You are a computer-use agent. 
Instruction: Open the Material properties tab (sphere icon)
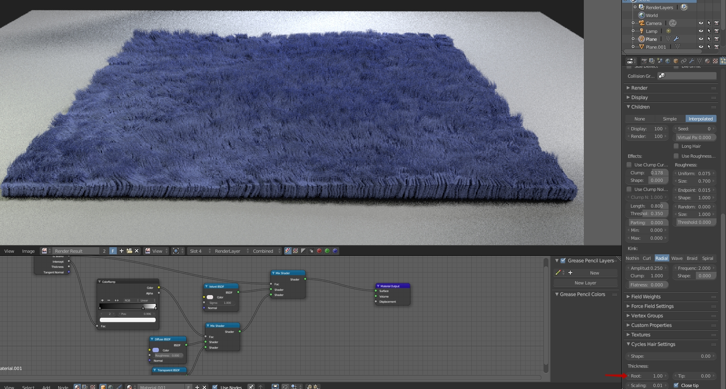[707, 61]
